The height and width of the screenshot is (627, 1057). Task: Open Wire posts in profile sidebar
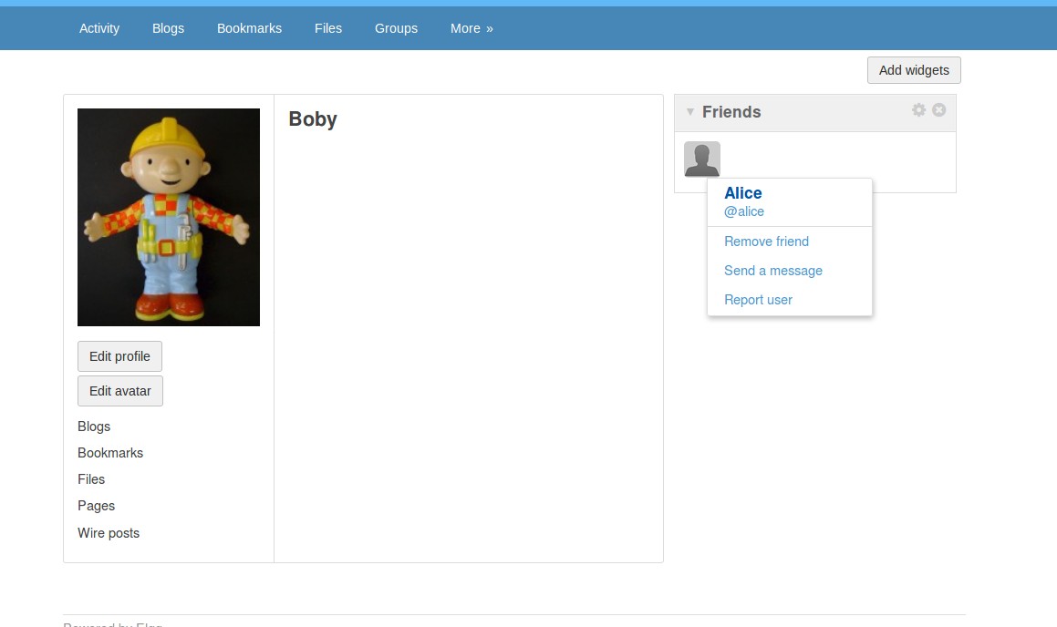tap(109, 533)
